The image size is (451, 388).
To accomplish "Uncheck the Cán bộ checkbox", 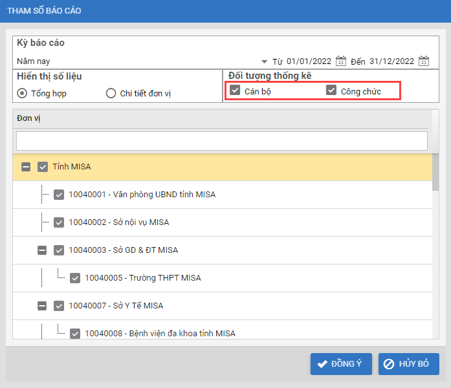I will pos(236,91).
